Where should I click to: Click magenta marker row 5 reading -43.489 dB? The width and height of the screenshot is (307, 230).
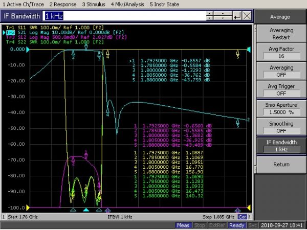[x=173, y=145]
